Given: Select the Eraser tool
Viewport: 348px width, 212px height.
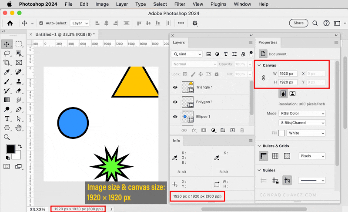Looking at the screenshot, I should tap(19, 91).
